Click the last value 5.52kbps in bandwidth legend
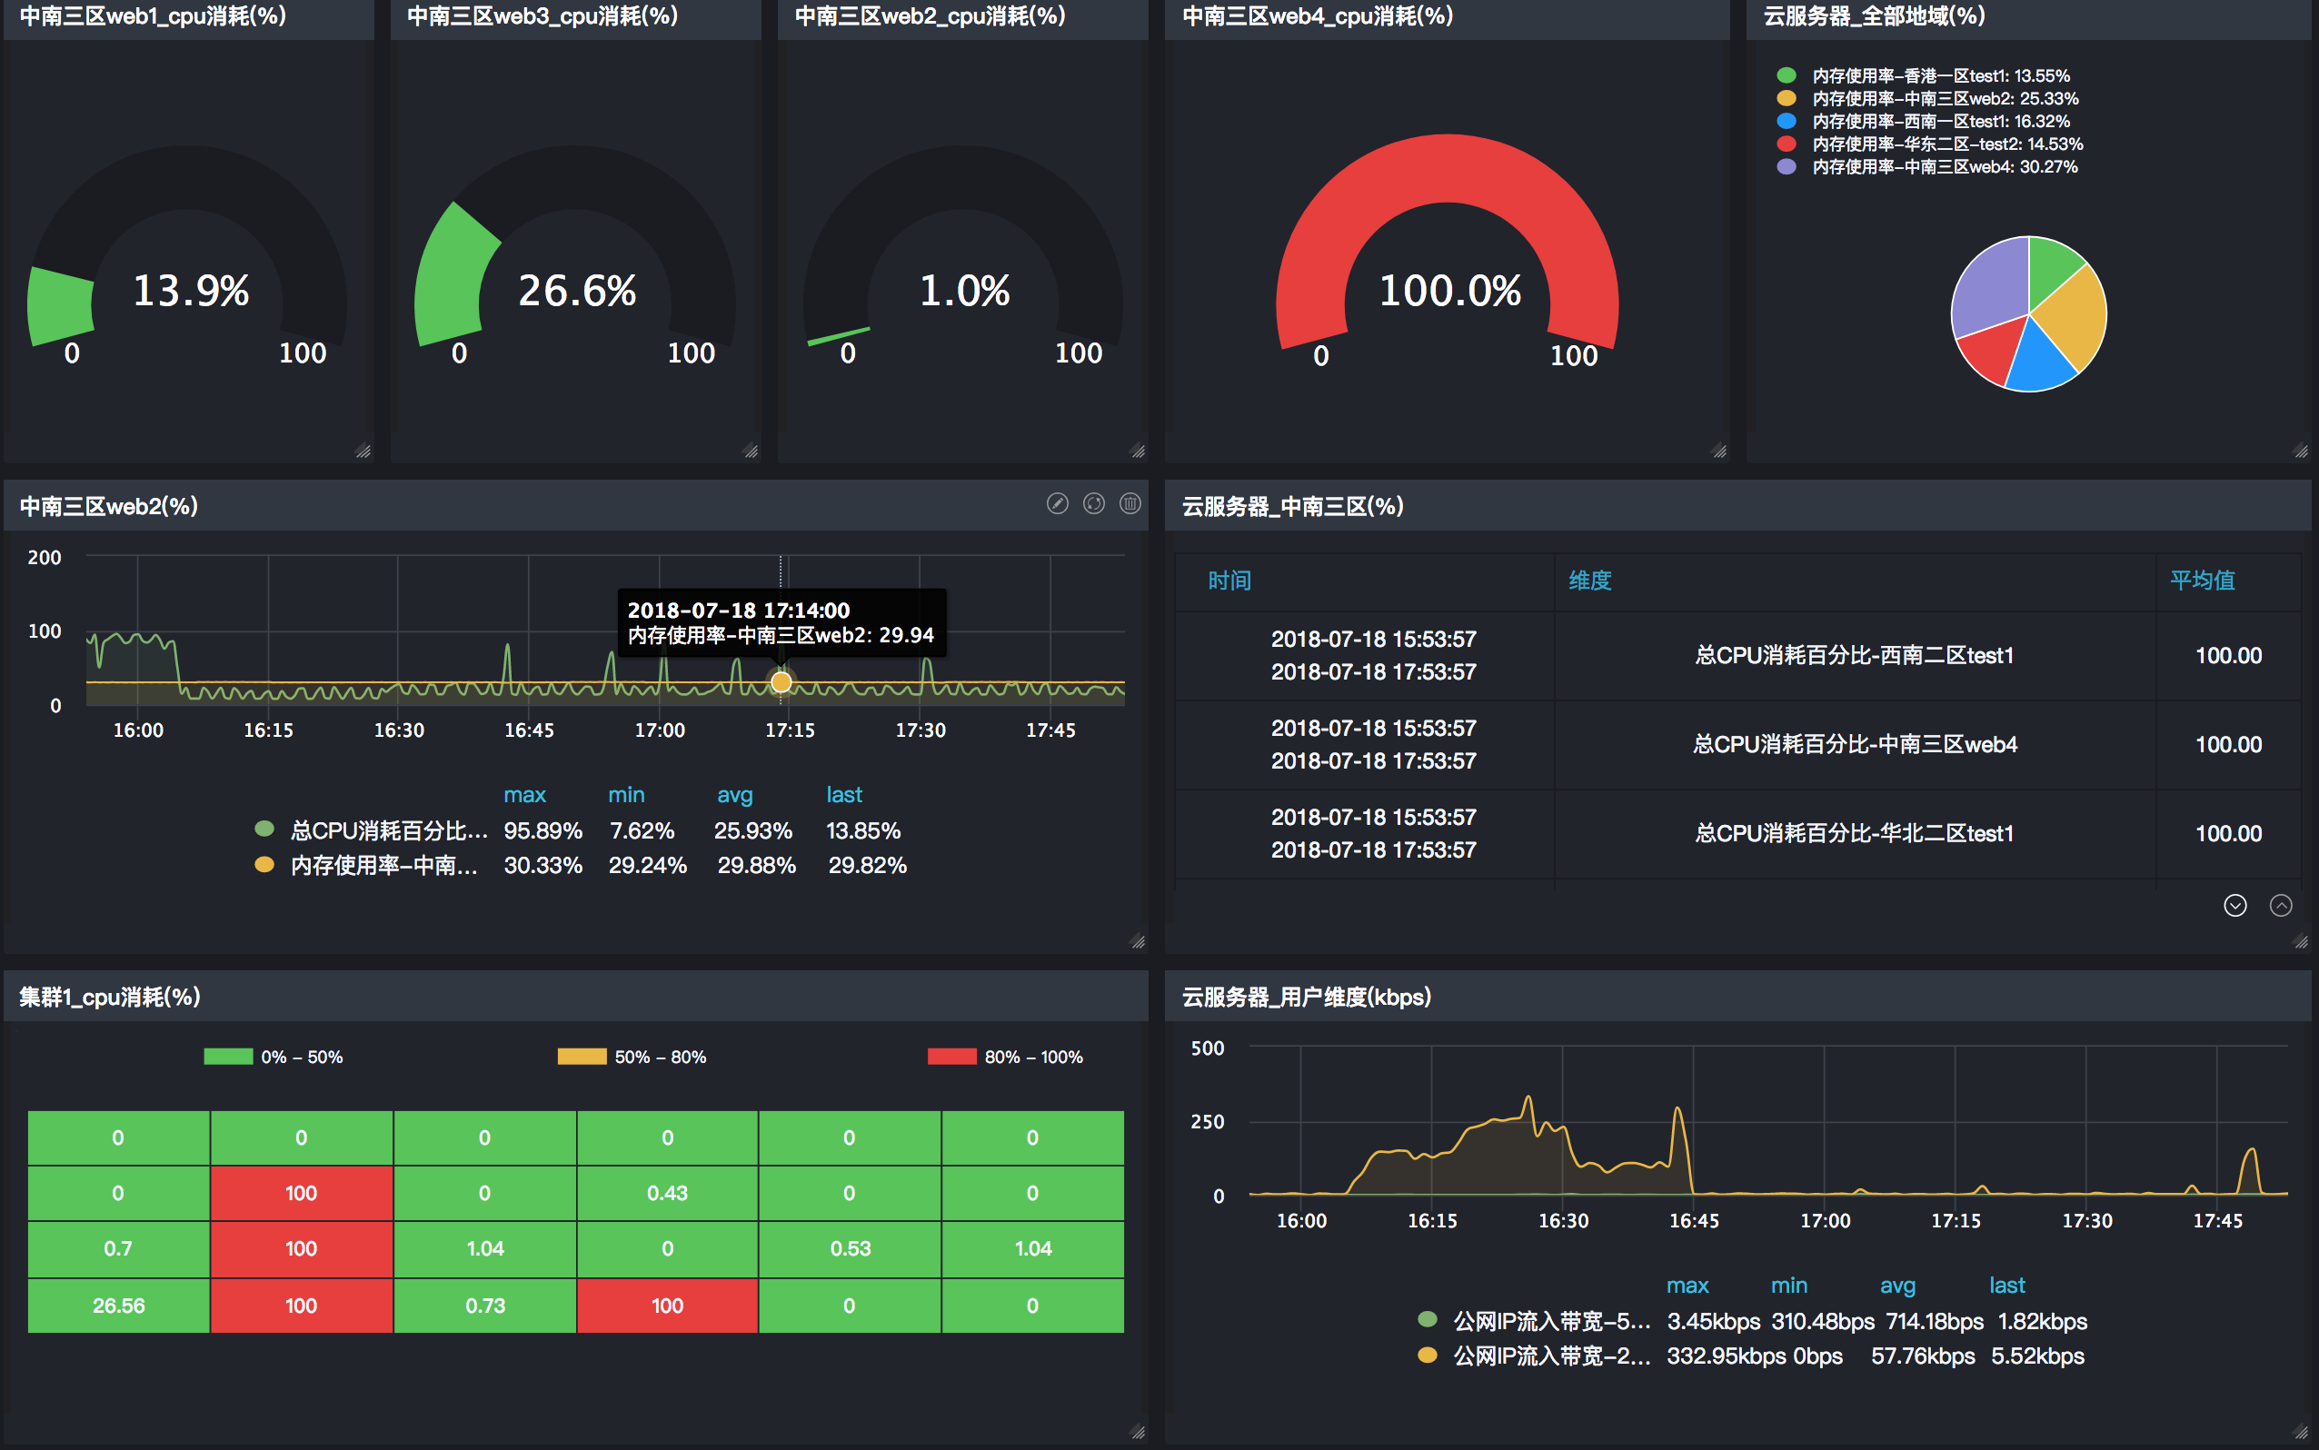Image resolution: width=2319 pixels, height=1450 pixels. pos(2037,1356)
